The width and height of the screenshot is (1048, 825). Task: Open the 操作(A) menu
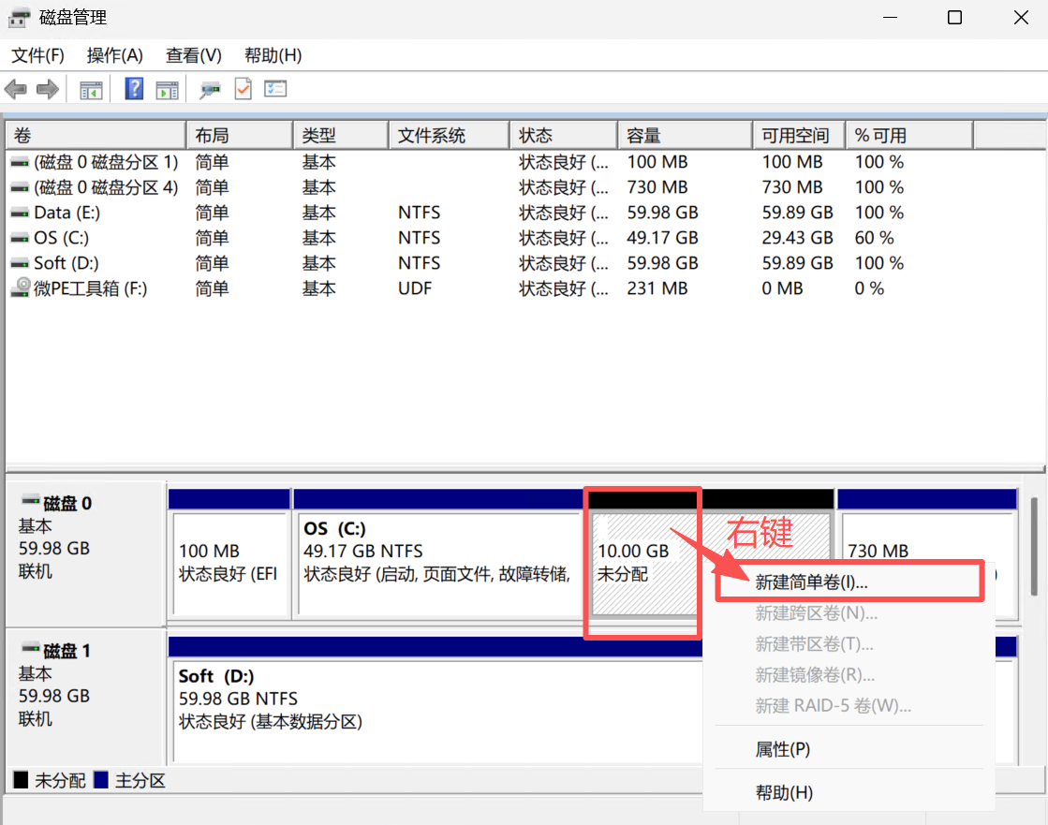(x=114, y=55)
